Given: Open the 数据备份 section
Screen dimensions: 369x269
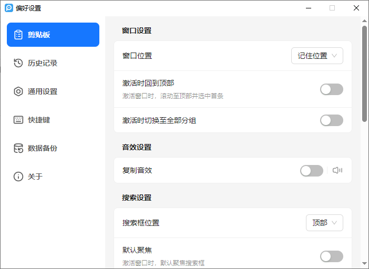Looking at the screenshot, I should (x=43, y=148).
